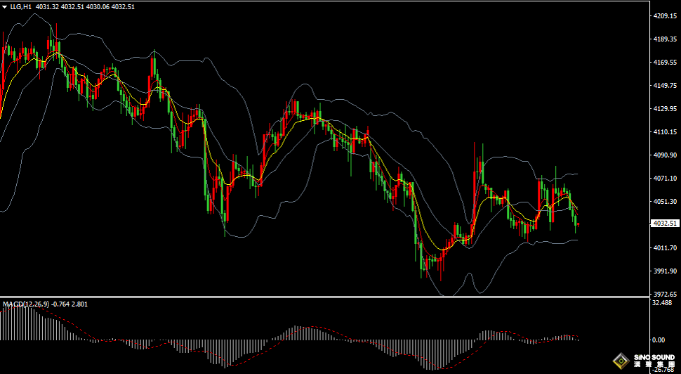
Task: Click the 32.488 MACD scale label
Action: [x=662, y=303]
